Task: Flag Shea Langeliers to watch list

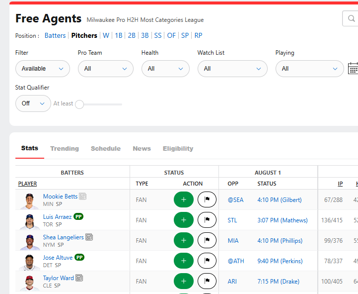Action: click(207, 240)
